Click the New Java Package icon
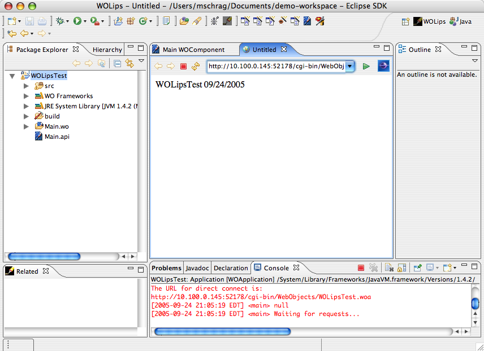Viewport: 484px width, 351px height. tap(131, 21)
